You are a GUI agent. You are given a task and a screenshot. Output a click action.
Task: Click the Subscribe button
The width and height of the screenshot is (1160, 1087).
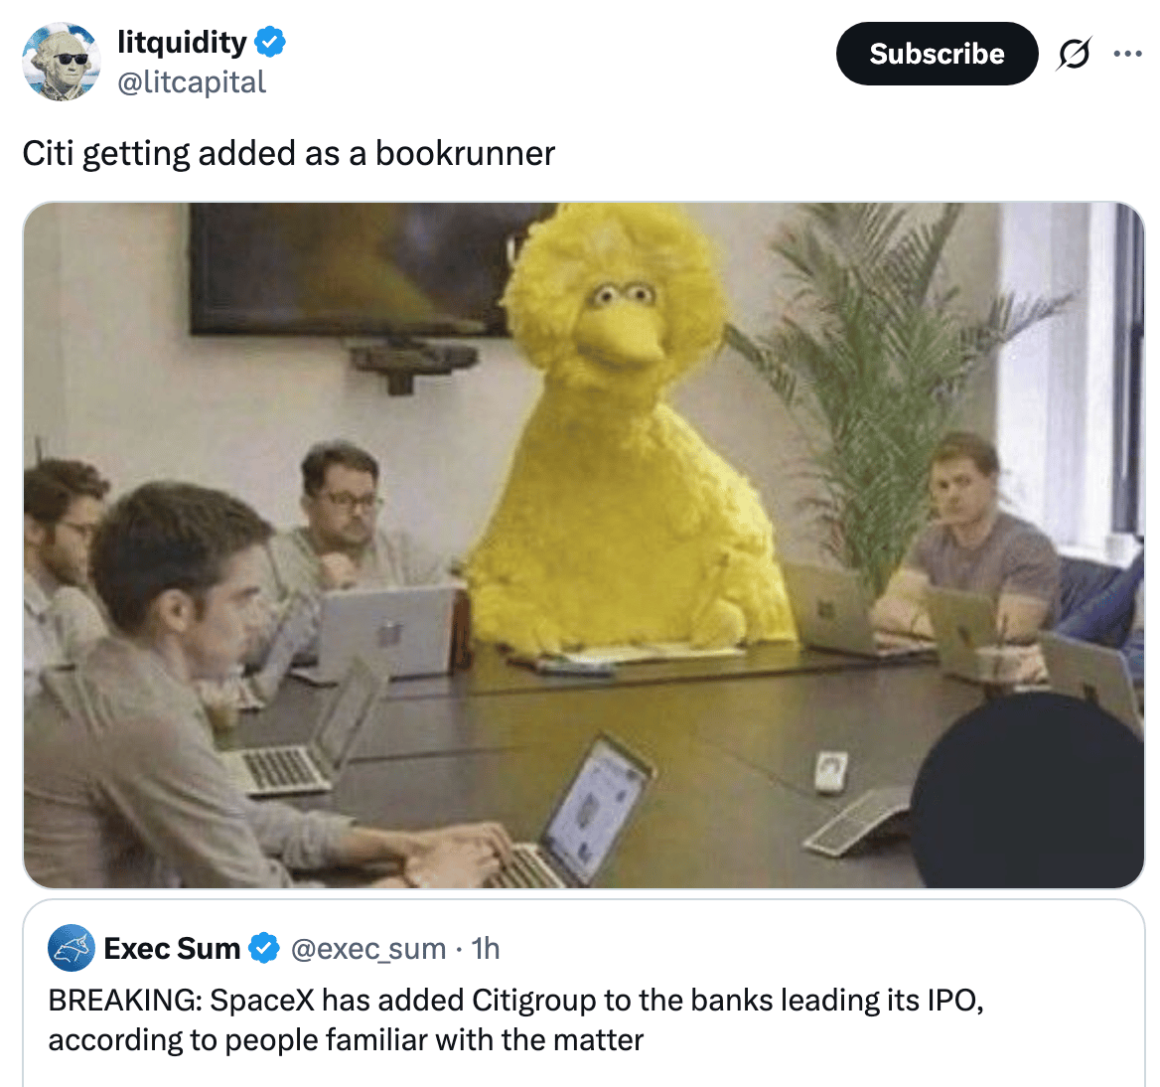pos(937,54)
